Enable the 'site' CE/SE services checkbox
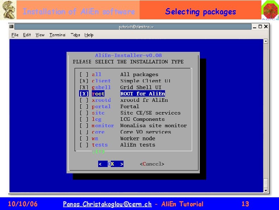The height and width of the screenshot is (210, 279). coord(84,113)
